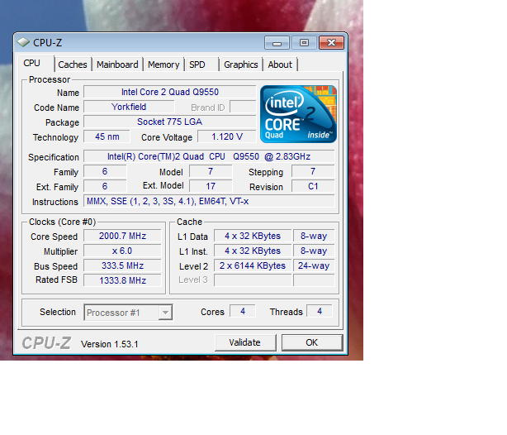Viewport: 507px width, 435px height.
Task: Click the Clocks (Core #0) group label
Action: click(63, 222)
